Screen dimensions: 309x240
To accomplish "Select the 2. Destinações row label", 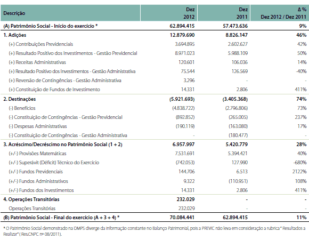I will 19,99.
